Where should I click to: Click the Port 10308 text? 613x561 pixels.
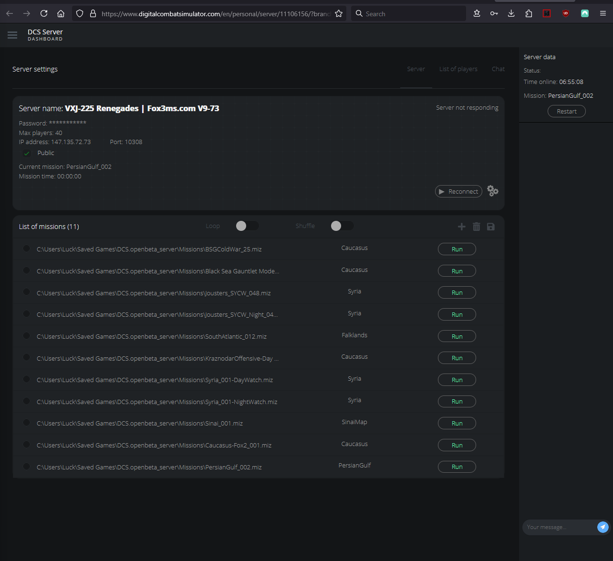(x=126, y=142)
